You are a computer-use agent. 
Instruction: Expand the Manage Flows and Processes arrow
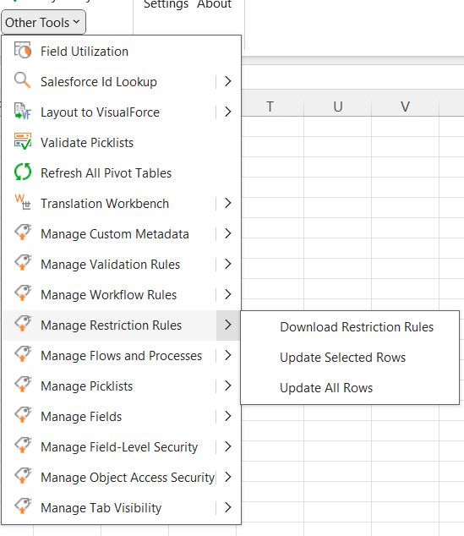228,355
